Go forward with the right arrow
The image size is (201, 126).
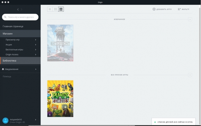click(x=21, y=9)
